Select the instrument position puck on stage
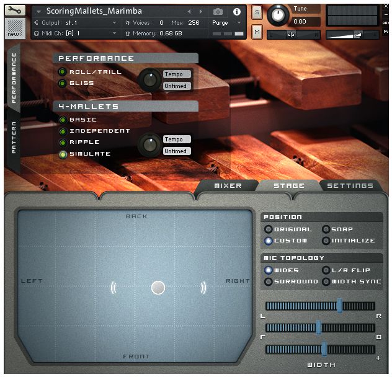392x377 pixels. [158, 288]
